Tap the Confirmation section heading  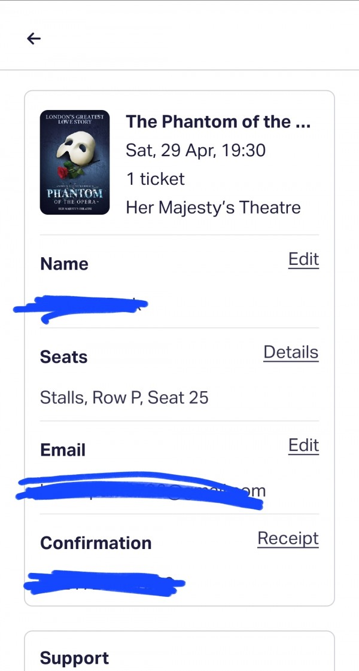96,543
